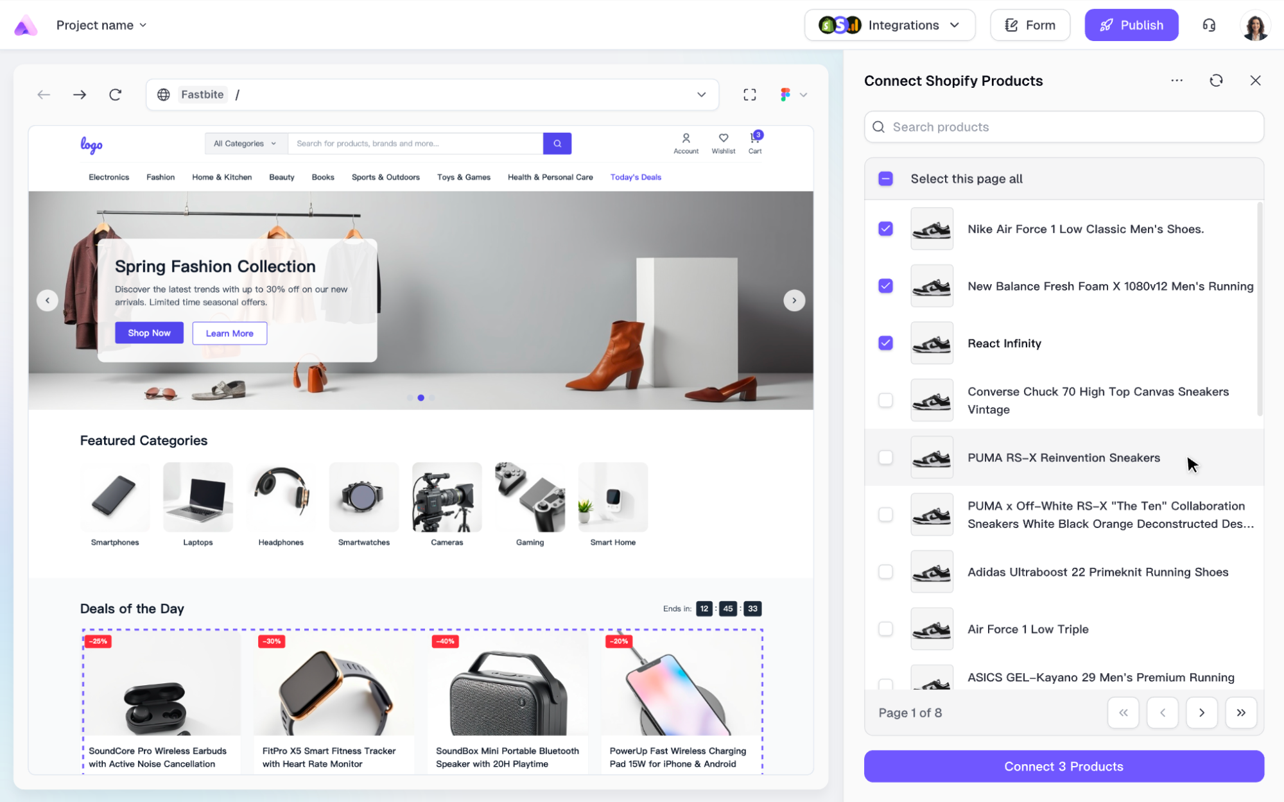Enter fullscreen preview mode
This screenshot has height=802, width=1284.
coord(749,95)
